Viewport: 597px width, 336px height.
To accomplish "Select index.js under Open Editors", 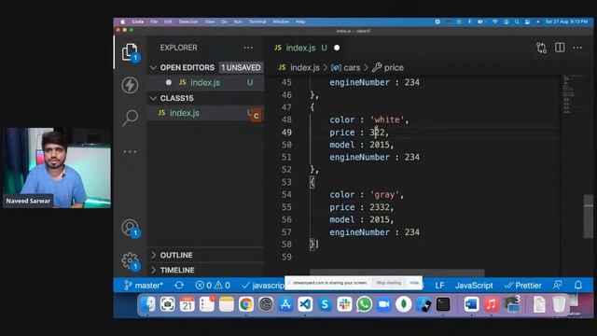I will [x=206, y=83].
